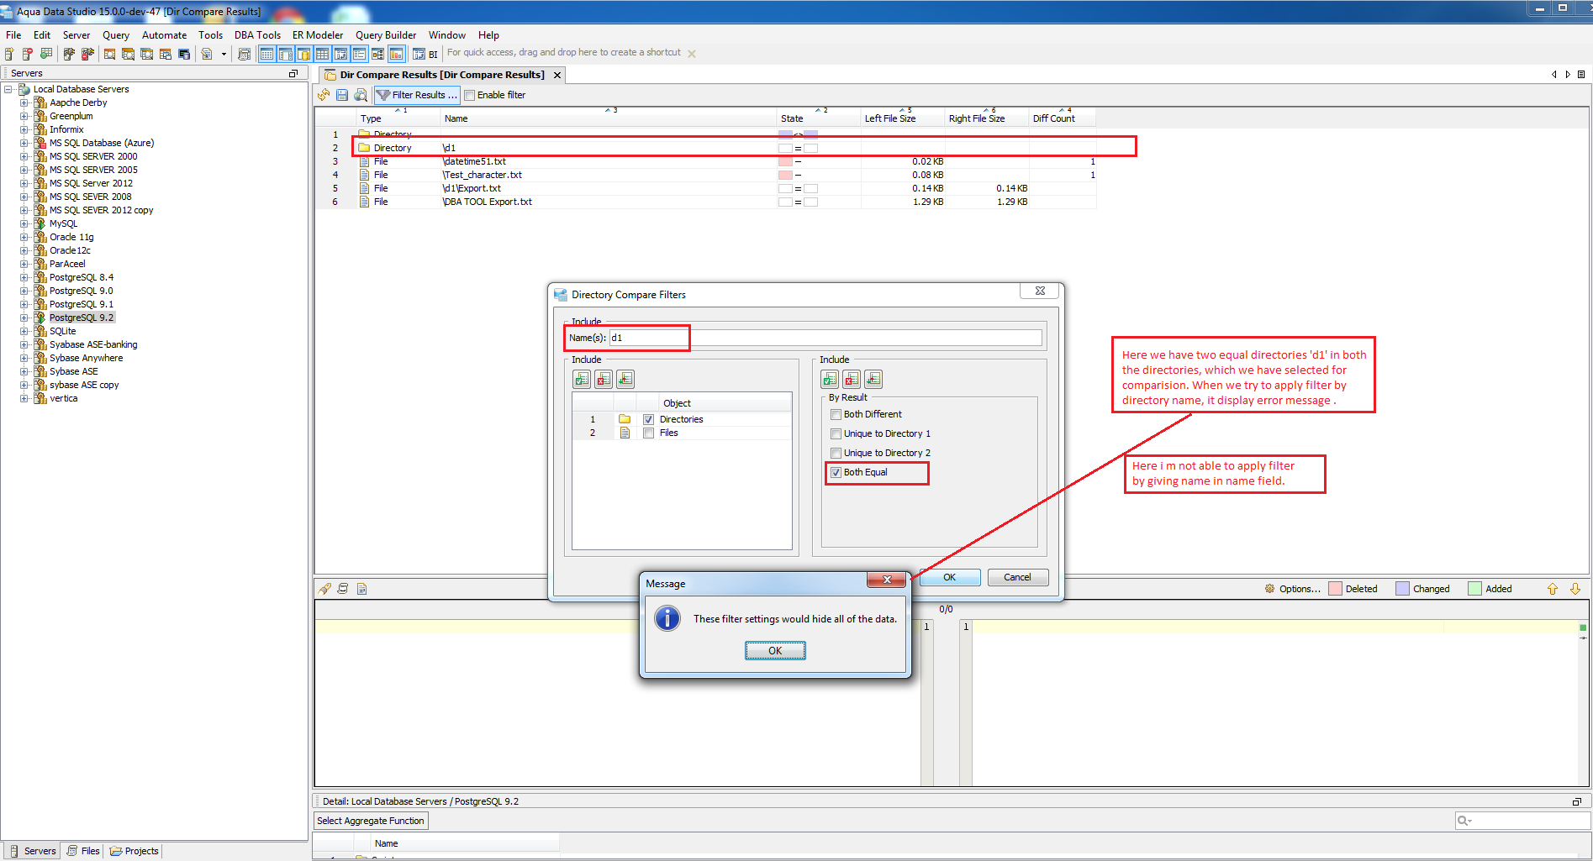Click first icon in diff pane toolbar

click(x=324, y=589)
